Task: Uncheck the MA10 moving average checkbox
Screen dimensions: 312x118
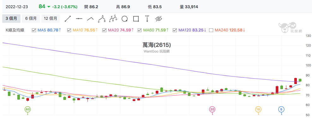Action: pos(69,30)
